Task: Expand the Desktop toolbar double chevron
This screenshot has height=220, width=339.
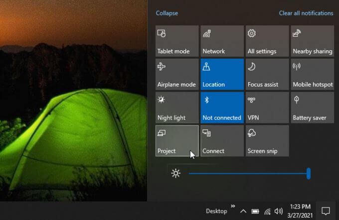Action: click(233, 206)
